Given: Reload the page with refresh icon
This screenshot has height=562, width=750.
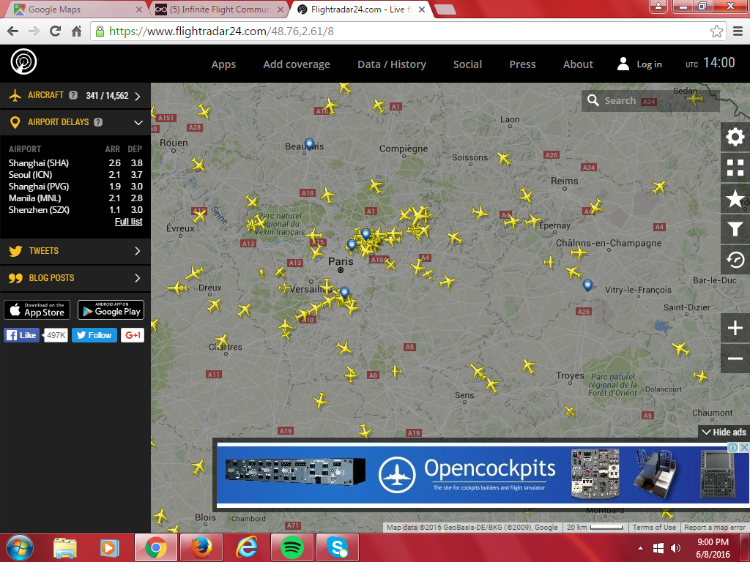Looking at the screenshot, I should (55, 31).
